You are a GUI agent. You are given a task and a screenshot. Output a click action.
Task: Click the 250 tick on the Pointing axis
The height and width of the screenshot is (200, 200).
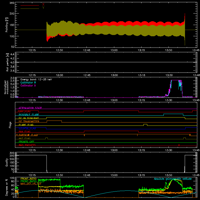pos(12,3)
